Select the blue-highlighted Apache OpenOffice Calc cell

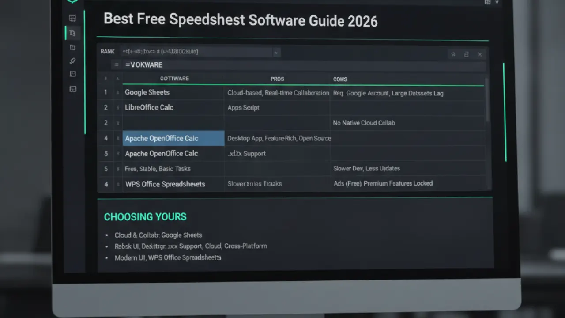coord(173,138)
